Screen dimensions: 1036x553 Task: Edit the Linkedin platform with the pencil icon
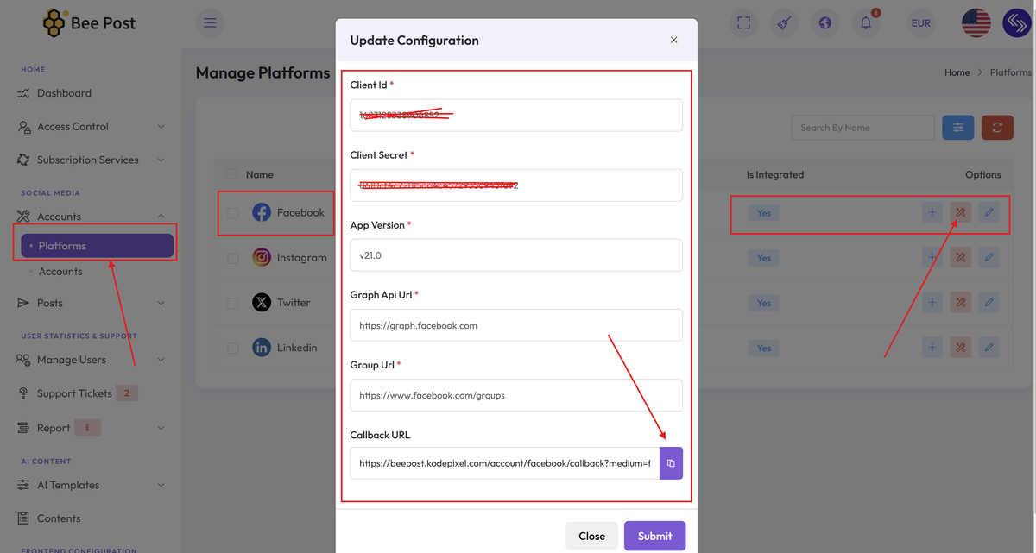click(989, 348)
